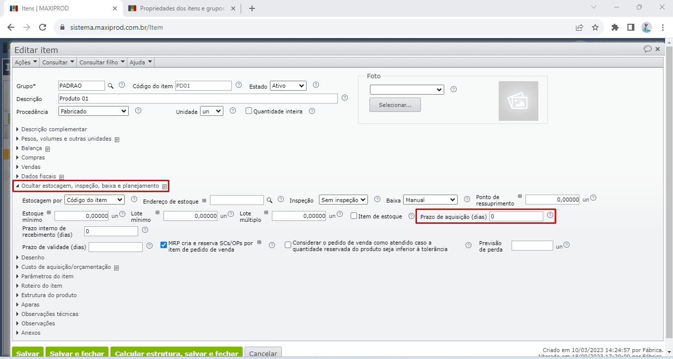Bookmark this page with star icon

[595, 27]
